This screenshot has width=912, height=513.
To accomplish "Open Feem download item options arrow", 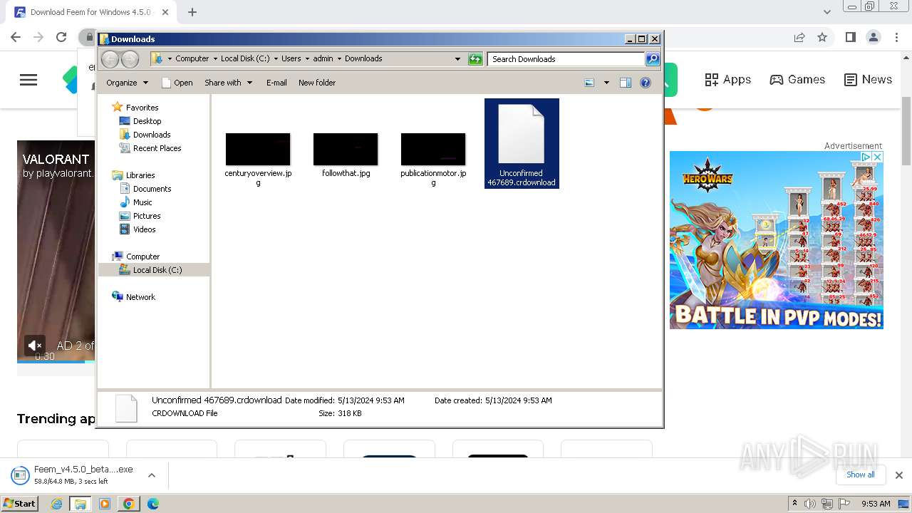I will coord(151,475).
